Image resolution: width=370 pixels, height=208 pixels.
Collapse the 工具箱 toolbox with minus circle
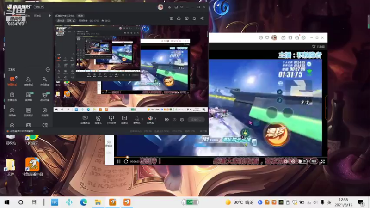(x=48, y=70)
